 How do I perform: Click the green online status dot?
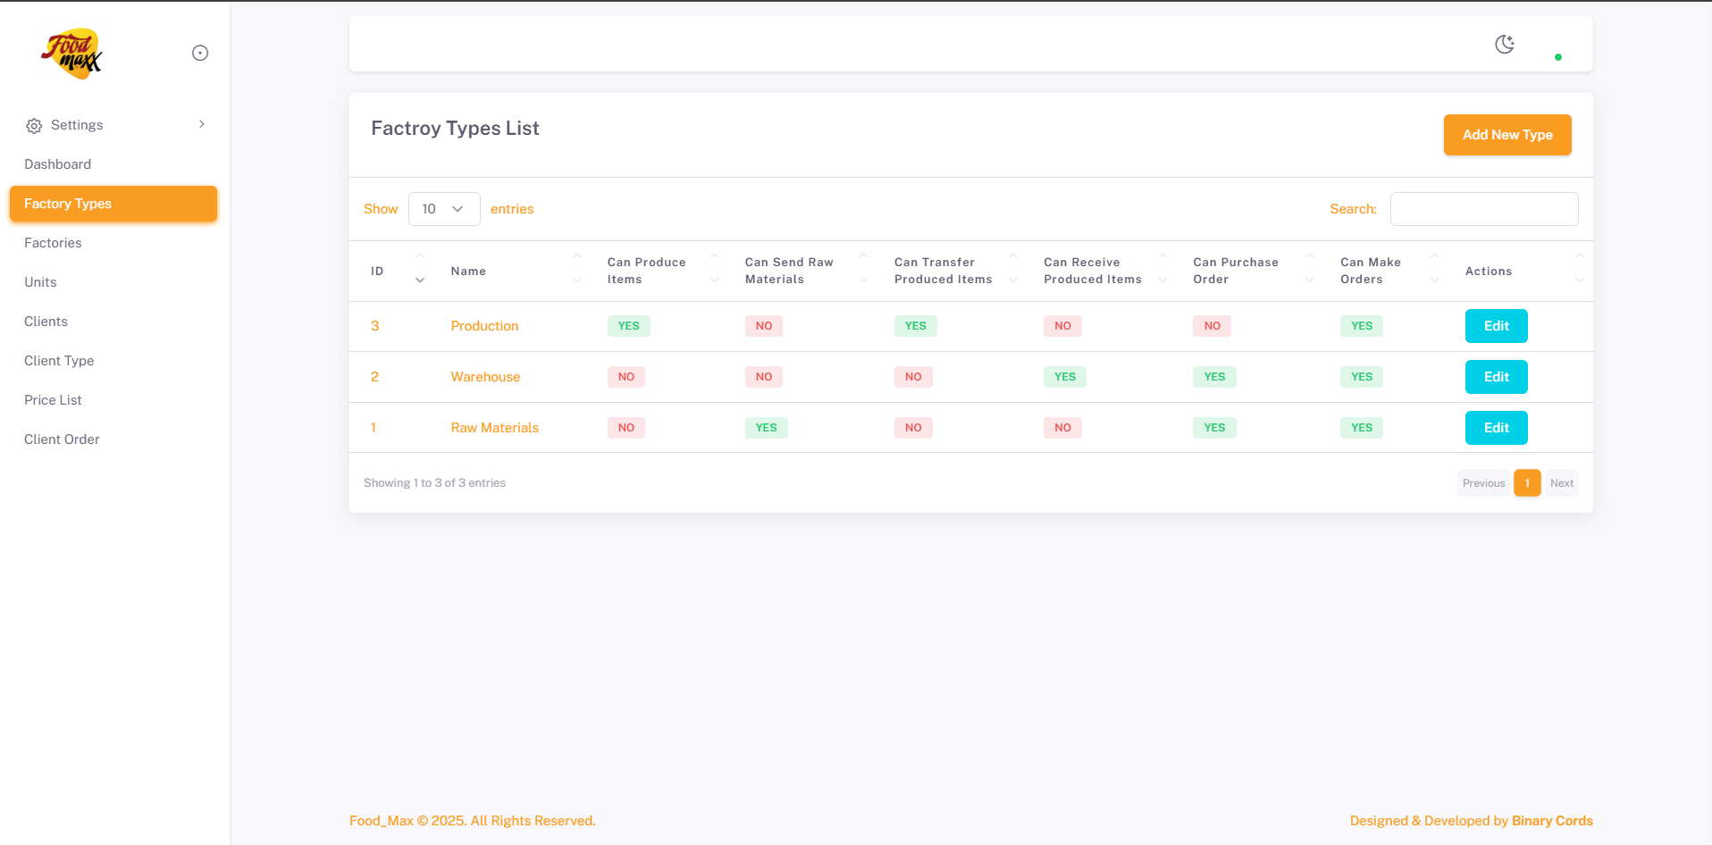pos(1558,57)
